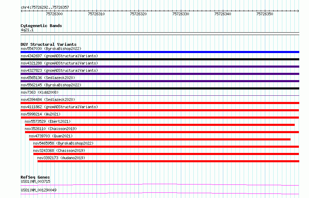The width and height of the screenshot is (309, 198).
Task: Click the chr4:75726292..75726357 coordinate label
Action: (x=45, y=7)
